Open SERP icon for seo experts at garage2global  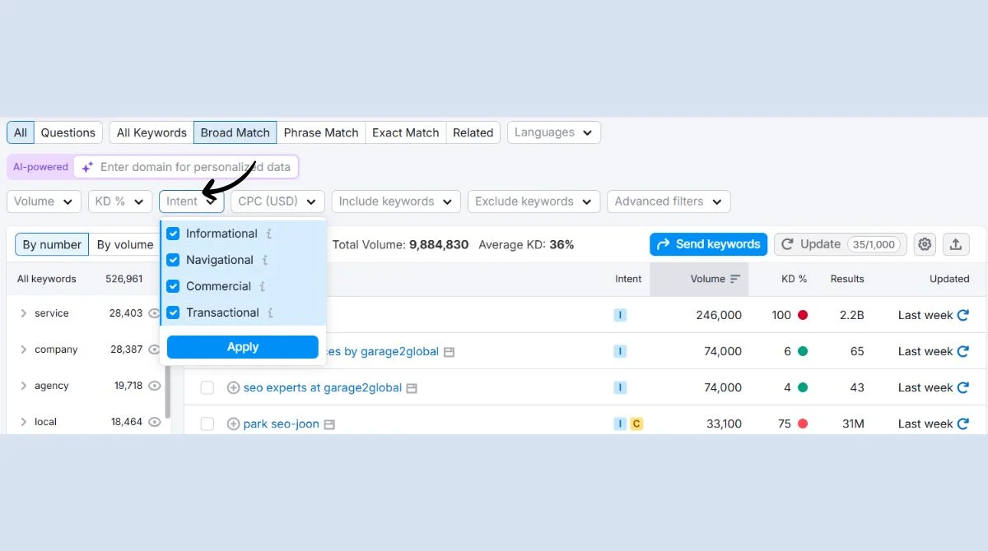tap(412, 388)
